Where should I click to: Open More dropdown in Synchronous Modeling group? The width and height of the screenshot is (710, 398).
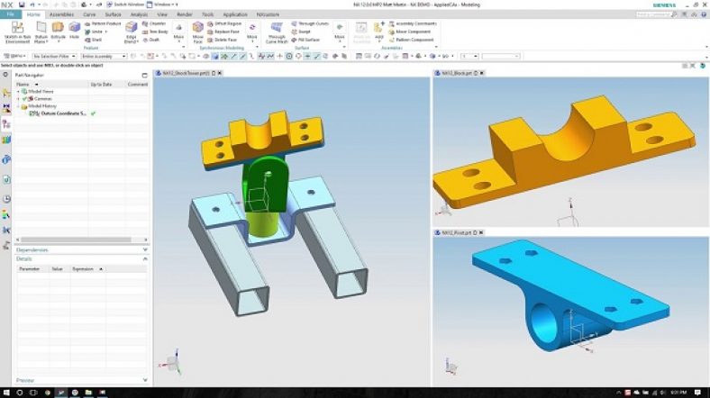pos(251,32)
